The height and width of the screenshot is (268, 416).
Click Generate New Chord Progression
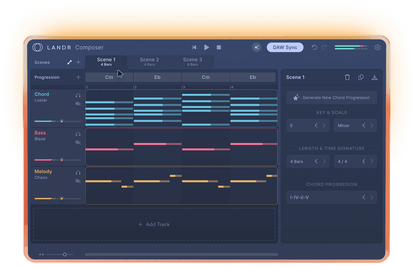coord(331,98)
